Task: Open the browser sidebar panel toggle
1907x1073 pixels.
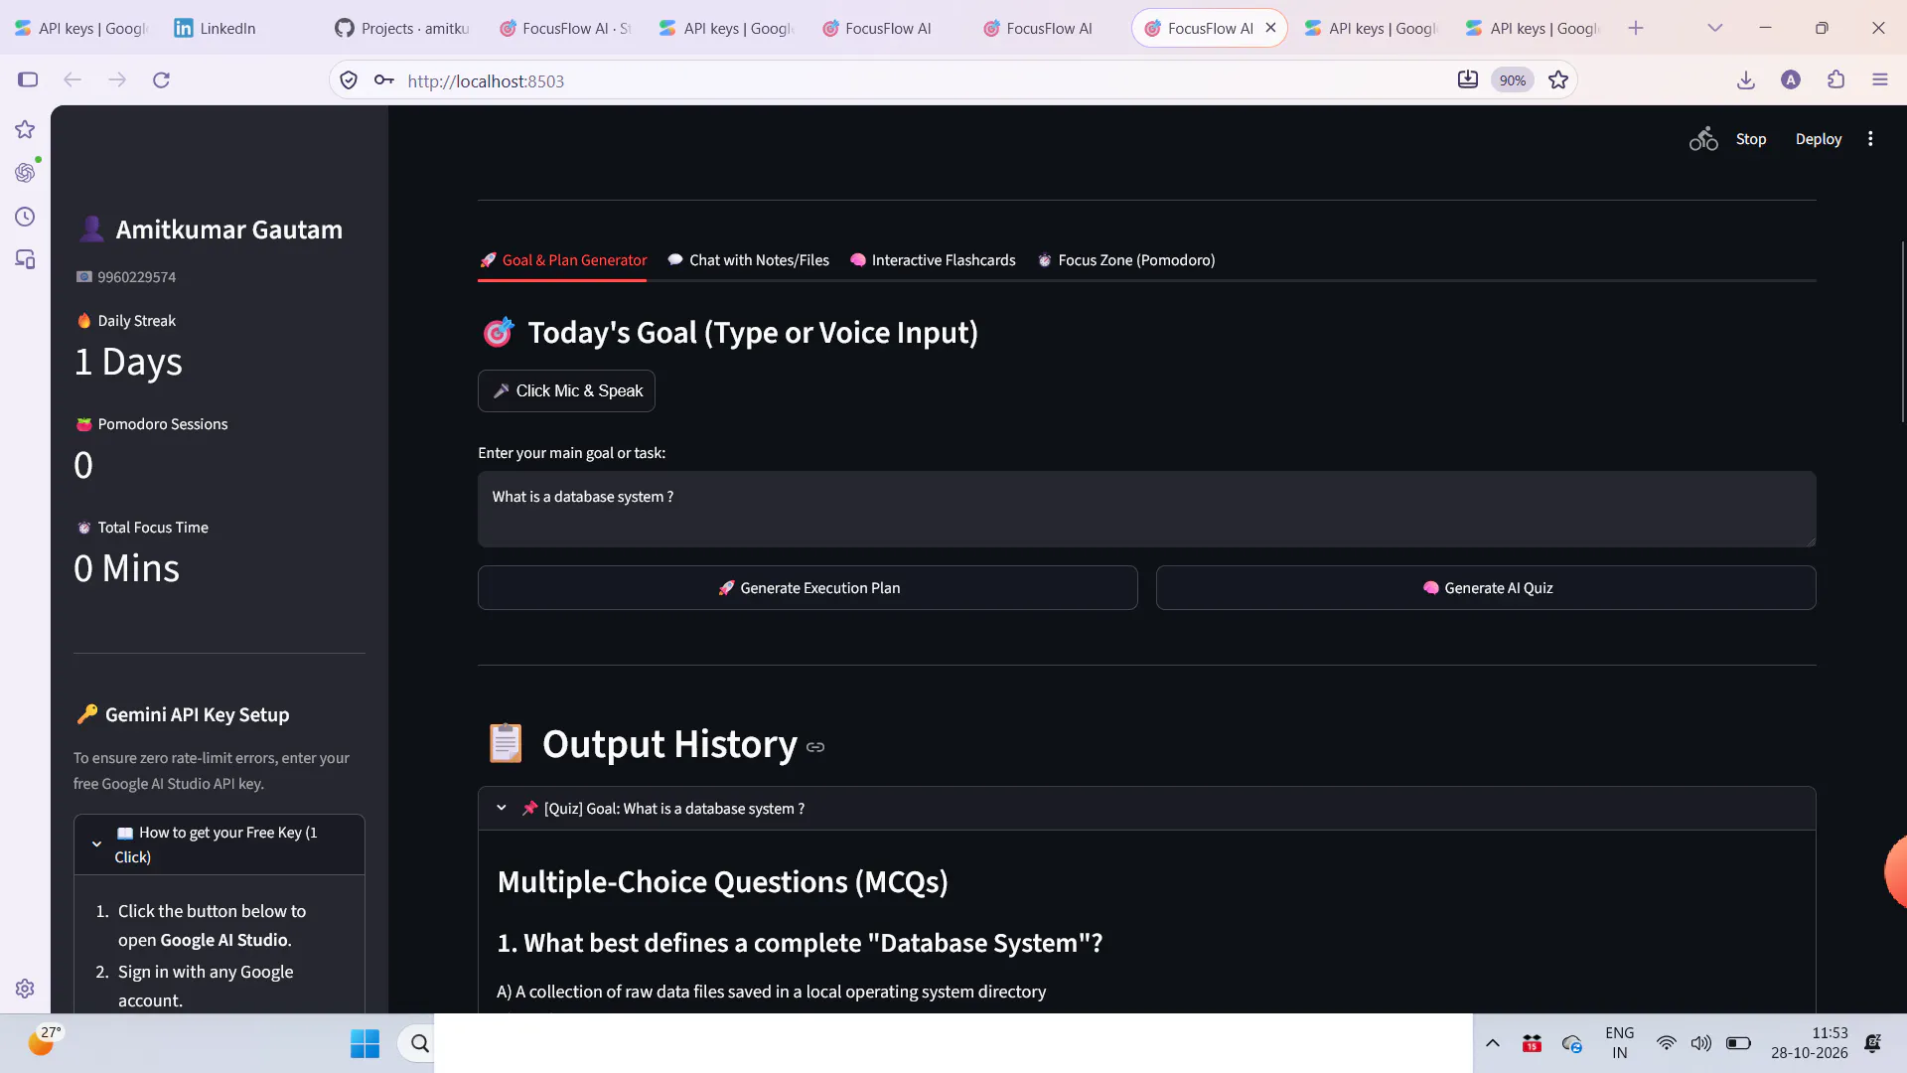Action: (28, 79)
